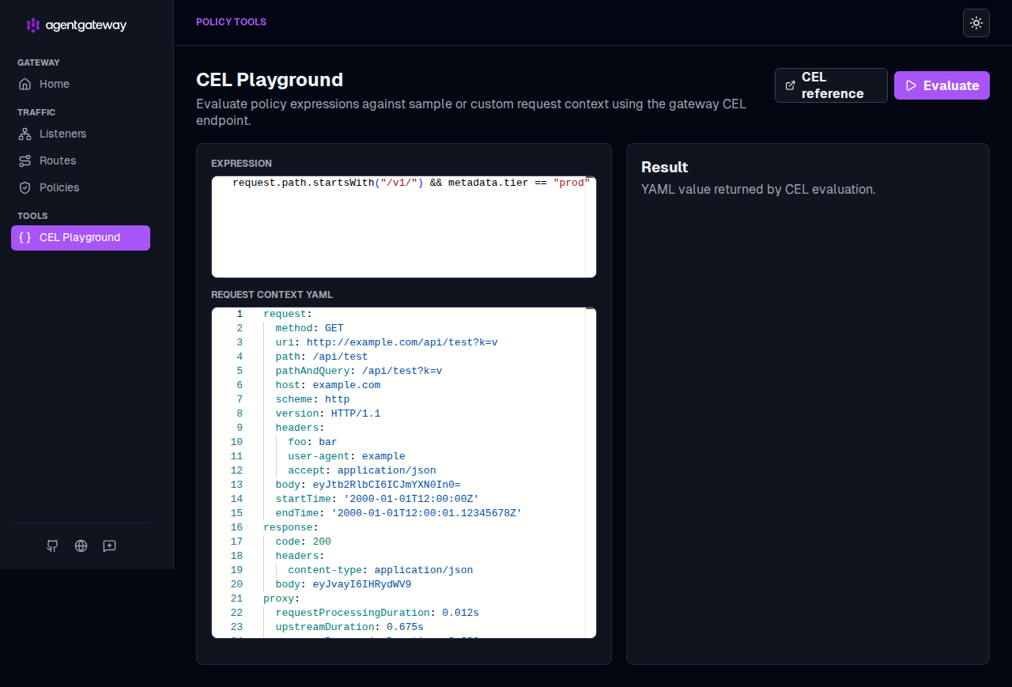Click the 'response:' key line
The width and height of the screenshot is (1012, 687).
(291, 527)
